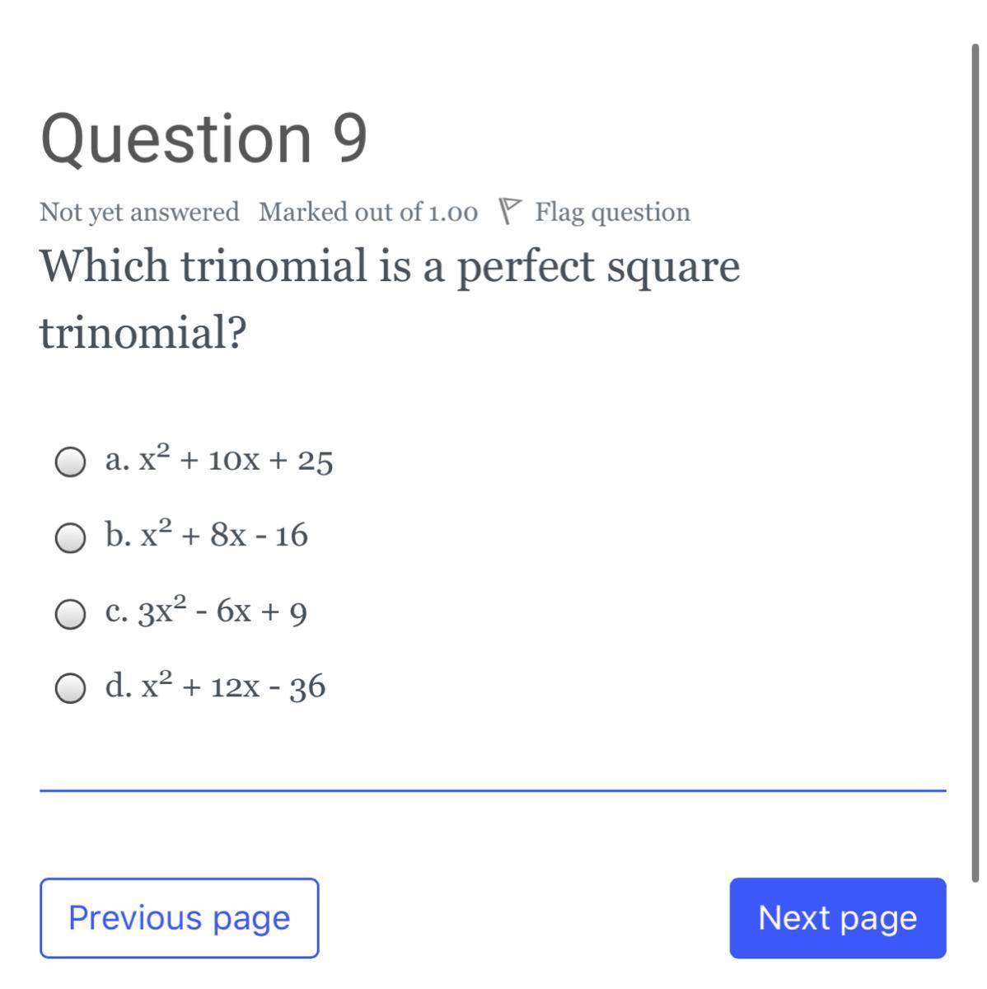Advance with the Next page button
987x989 pixels.
[837, 917]
